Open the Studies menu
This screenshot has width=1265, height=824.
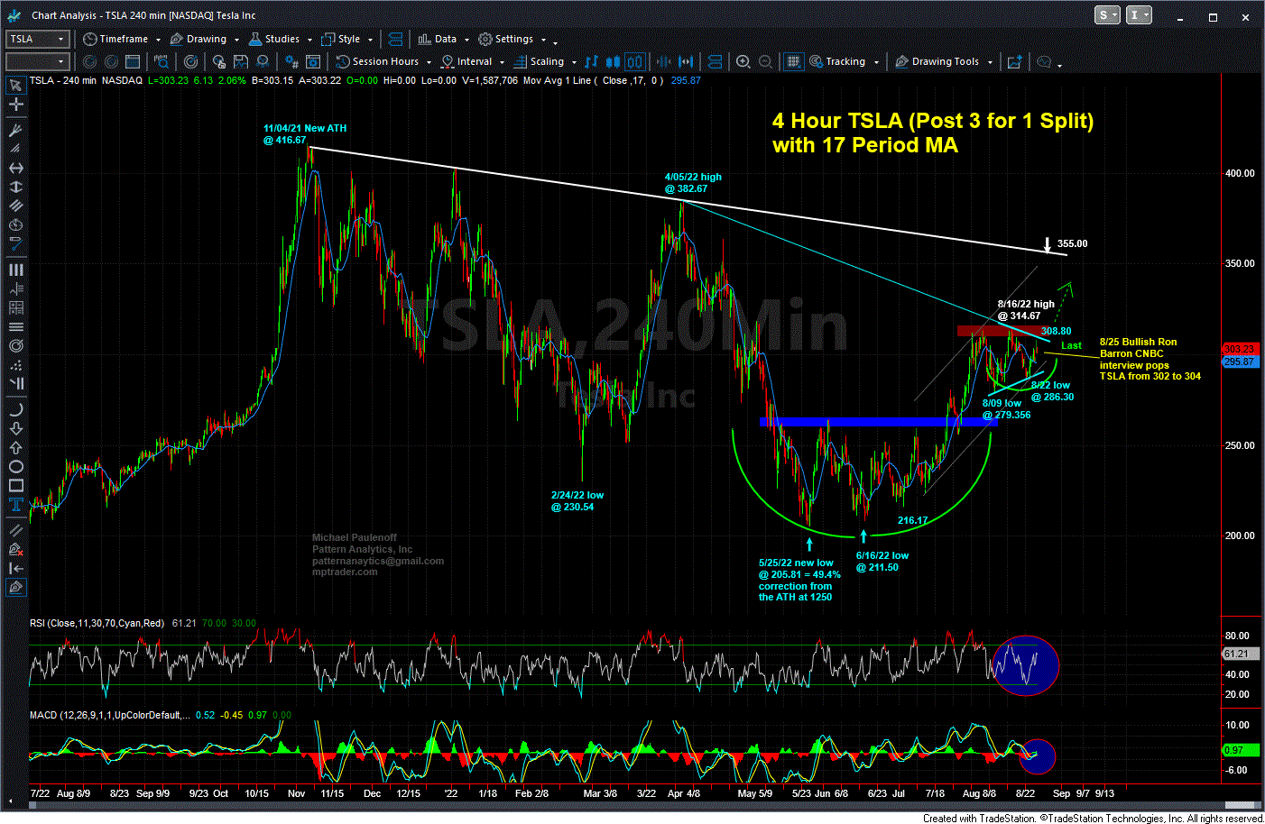coord(274,39)
